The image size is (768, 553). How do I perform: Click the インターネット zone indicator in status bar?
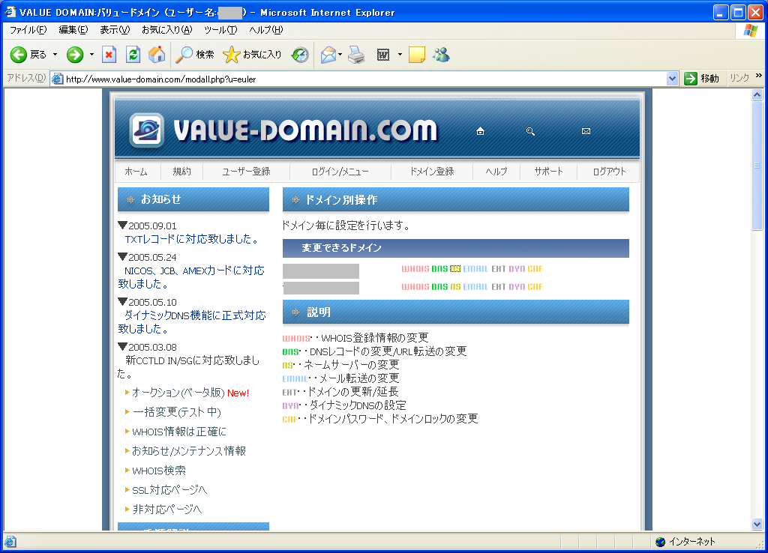coord(685,542)
